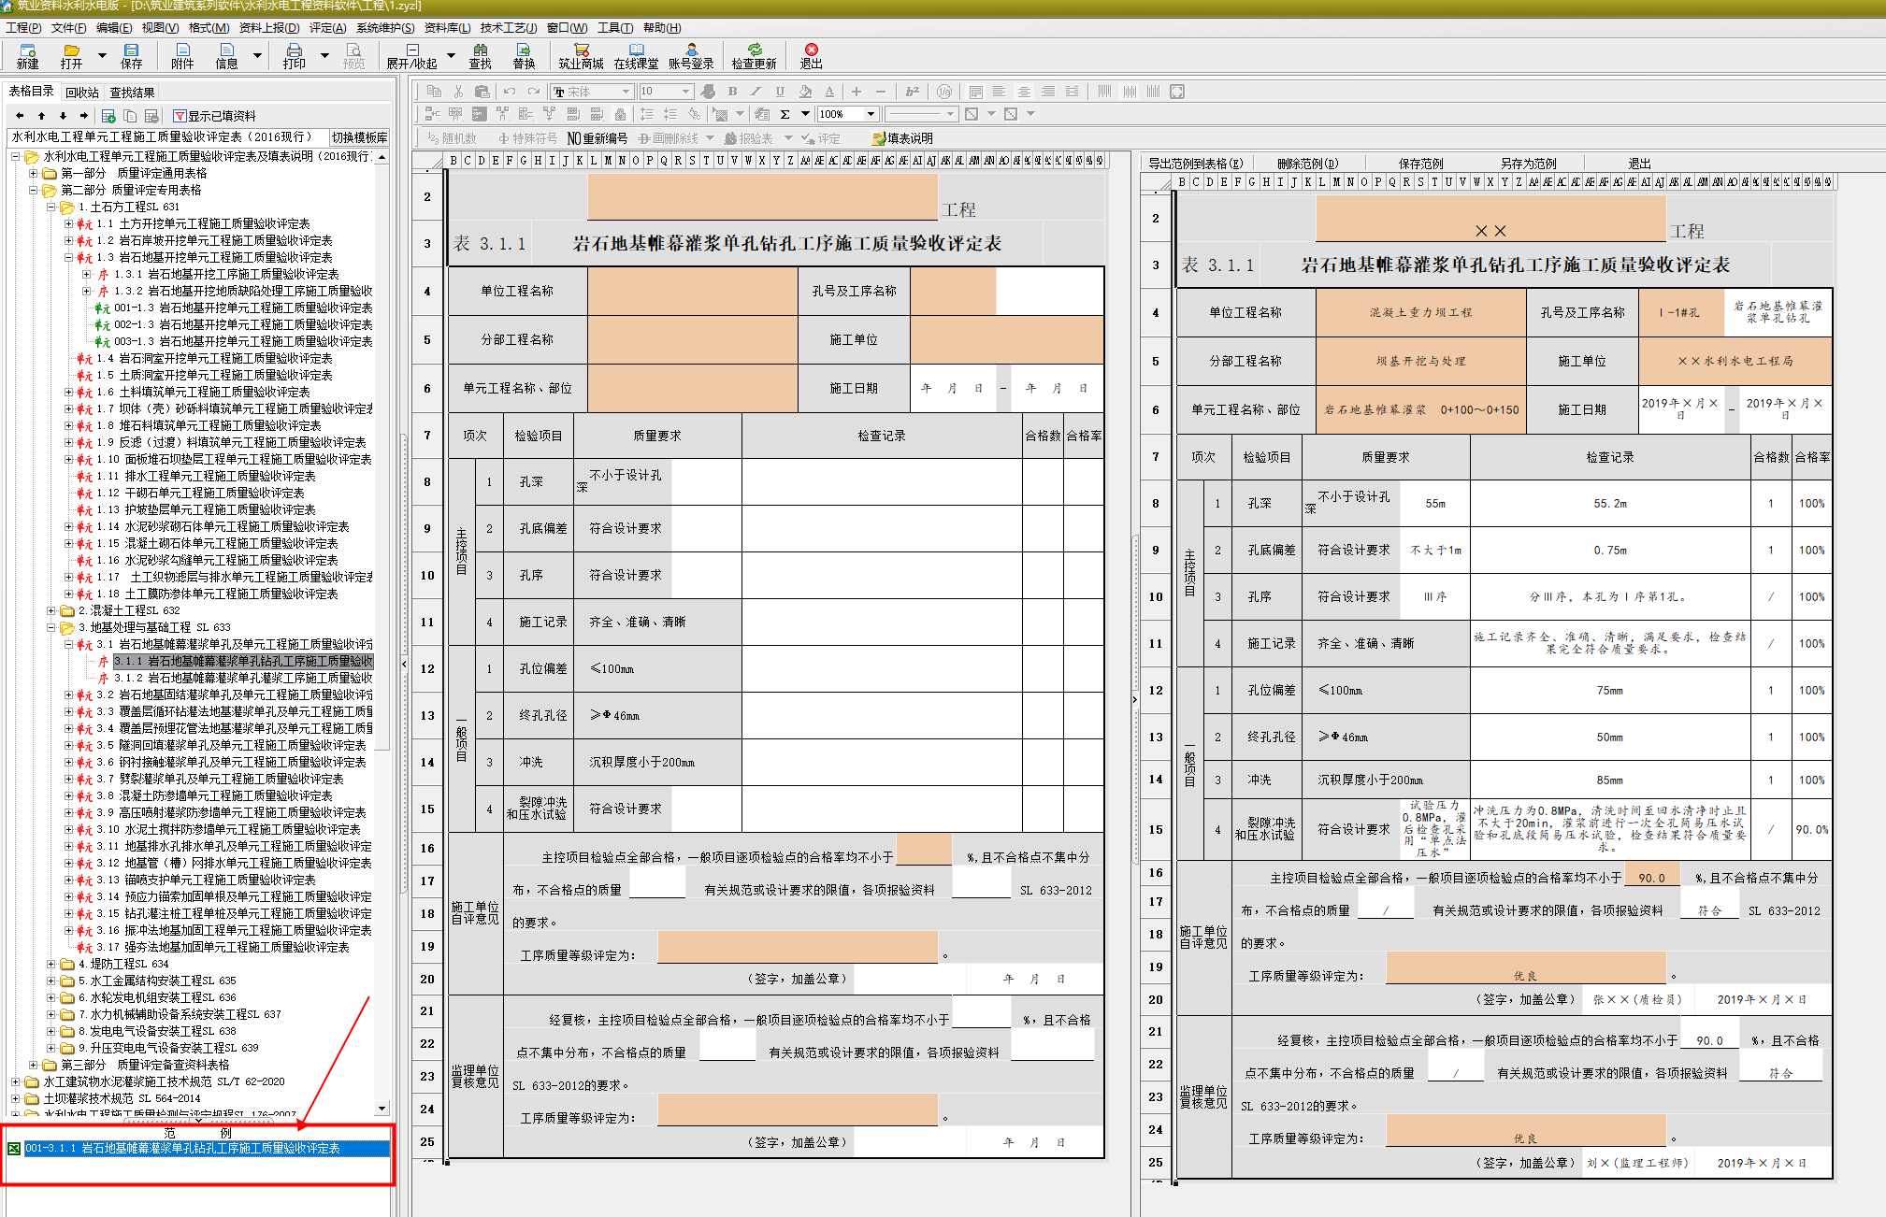Click 切换模板库 button
Image resolution: width=1886 pixels, height=1217 pixels.
[x=359, y=137]
